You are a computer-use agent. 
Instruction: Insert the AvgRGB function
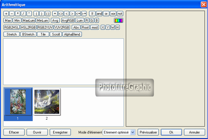click(68, 21)
